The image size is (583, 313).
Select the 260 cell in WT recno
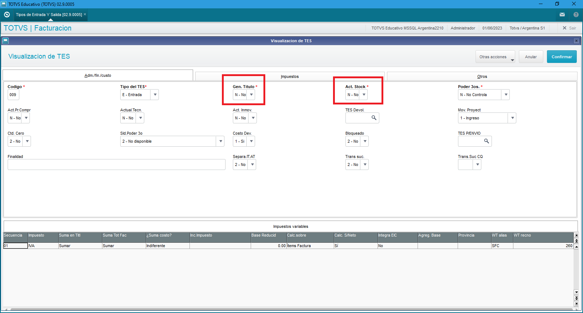pyautogui.click(x=543, y=246)
